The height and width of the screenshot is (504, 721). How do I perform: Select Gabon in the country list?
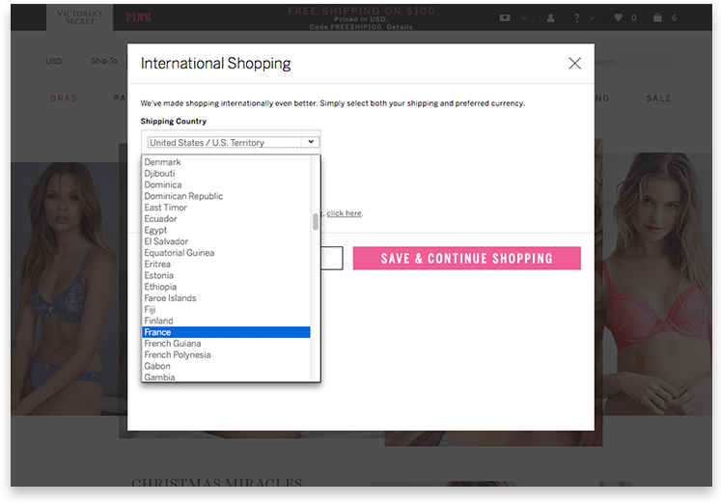(226, 366)
